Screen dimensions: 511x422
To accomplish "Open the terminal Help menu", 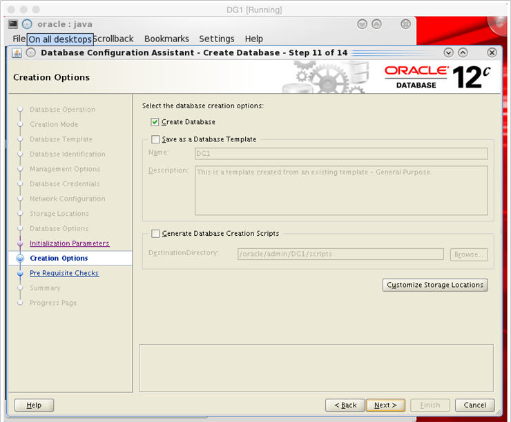I will tap(254, 39).
